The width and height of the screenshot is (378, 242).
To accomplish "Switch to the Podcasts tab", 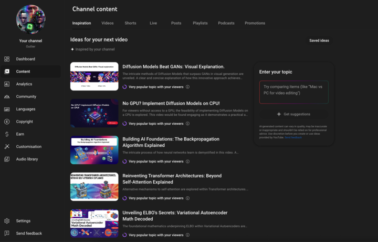I will point(226,23).
